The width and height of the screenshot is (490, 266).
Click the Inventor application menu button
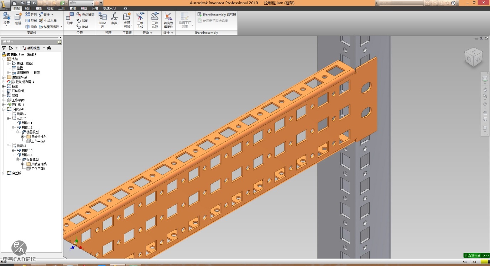coord(5,5)
